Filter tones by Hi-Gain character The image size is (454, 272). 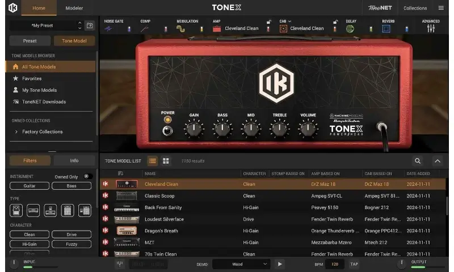click(29, 243)
